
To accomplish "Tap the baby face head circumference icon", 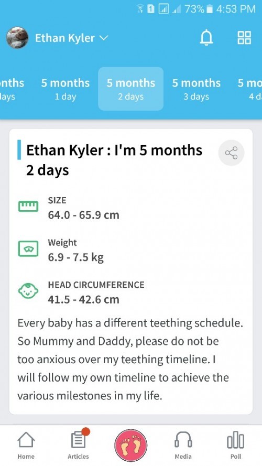I will (28, 290).
